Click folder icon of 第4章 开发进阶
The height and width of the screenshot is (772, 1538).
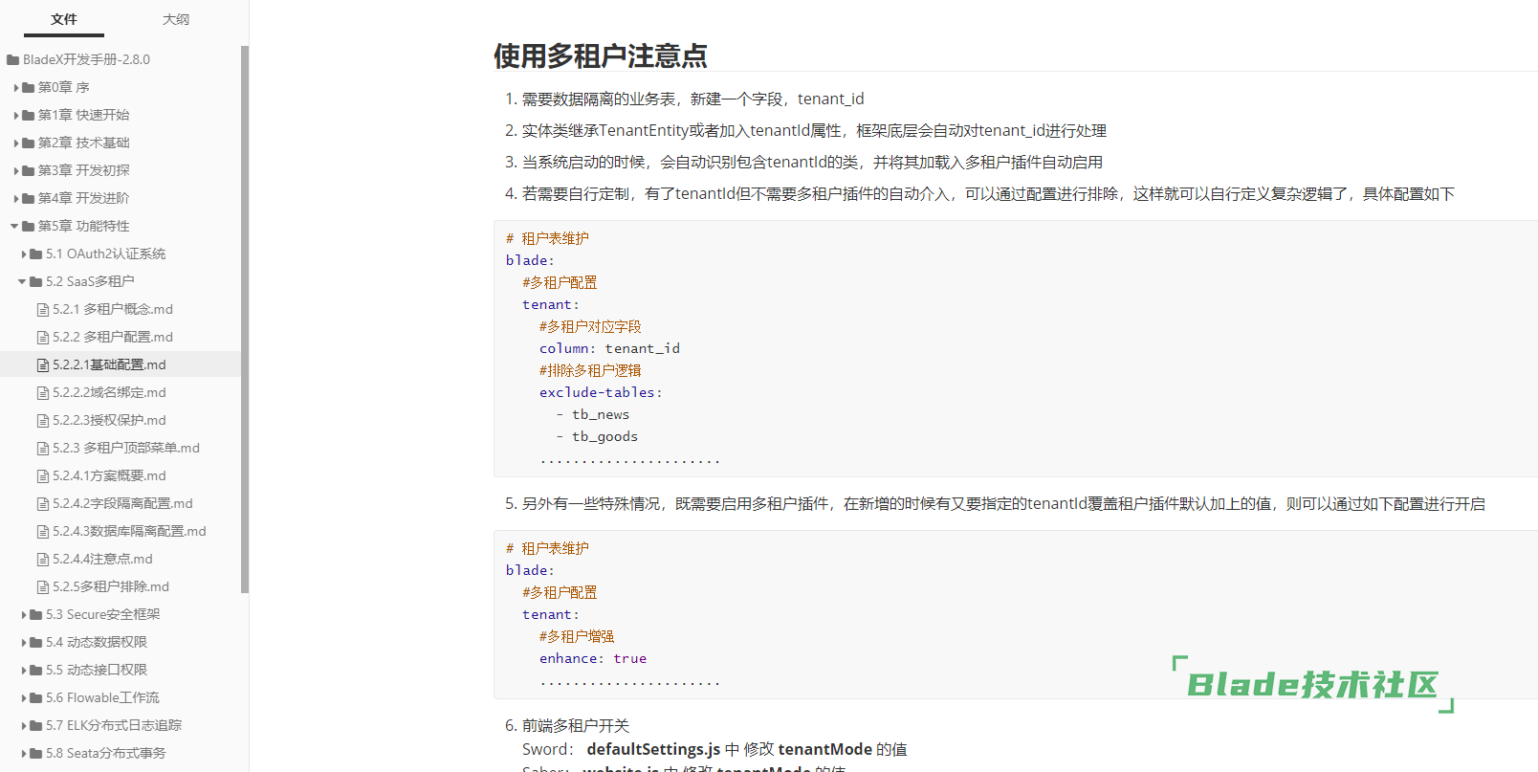tap(28, 198)
